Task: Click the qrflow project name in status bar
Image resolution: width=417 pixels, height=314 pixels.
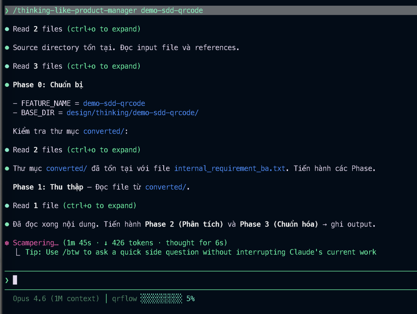Action: point(124,299)
